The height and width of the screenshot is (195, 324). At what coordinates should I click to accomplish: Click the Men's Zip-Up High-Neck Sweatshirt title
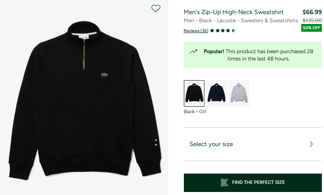(234, 12)
